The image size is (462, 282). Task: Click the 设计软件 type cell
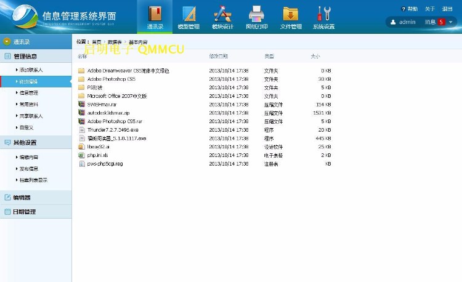(x=274, y=147)
